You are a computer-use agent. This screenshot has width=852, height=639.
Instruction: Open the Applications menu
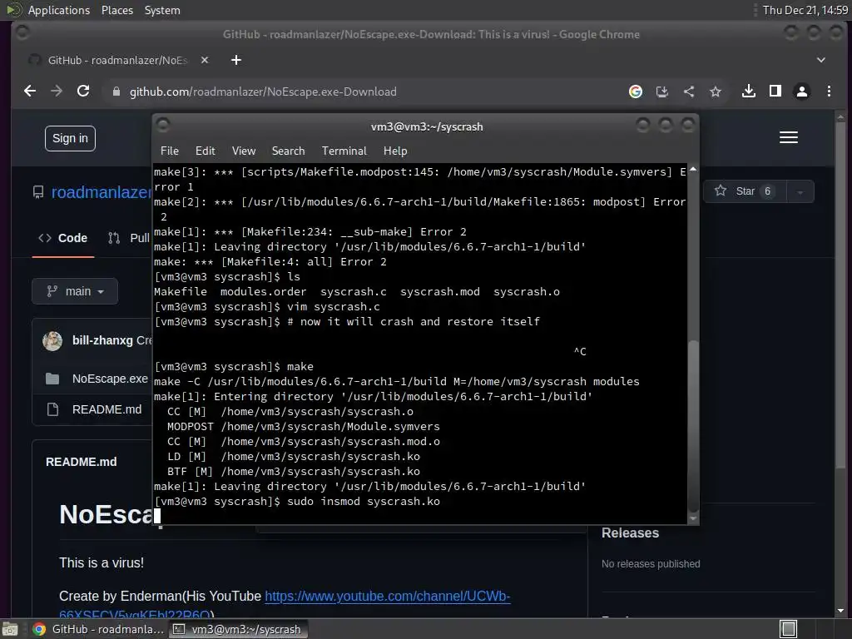[x=59, y=10]
